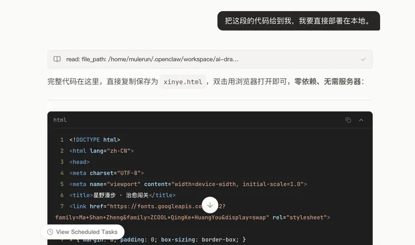Click the scroll-to-bottom arrow button
The height and width of the screenshot is (245, 415).
pos(210,205)
